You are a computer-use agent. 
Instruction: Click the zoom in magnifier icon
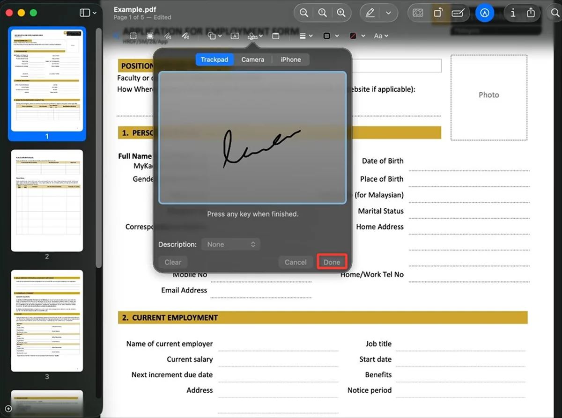coord(341,13)
